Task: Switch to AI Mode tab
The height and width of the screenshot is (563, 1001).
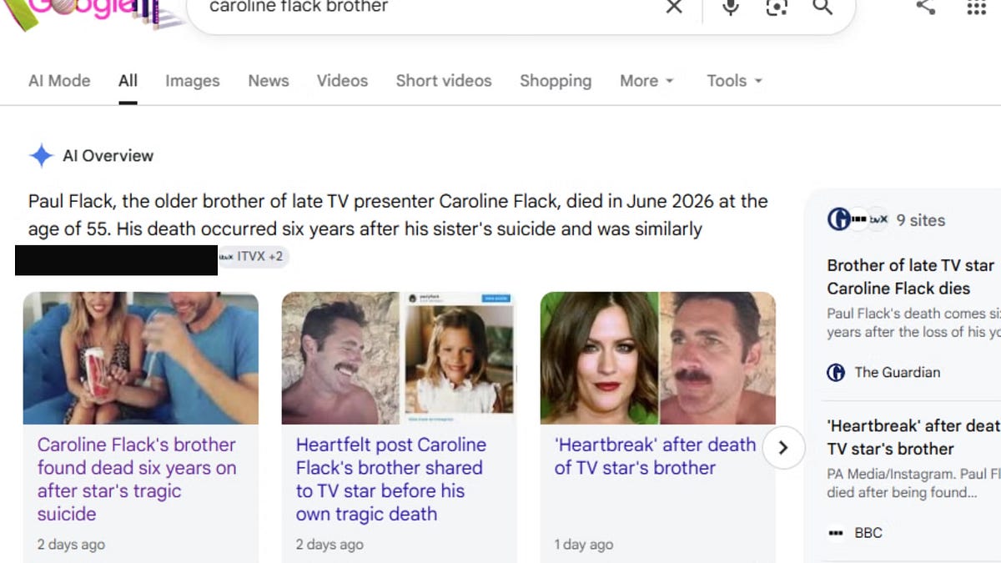Action: pos(59,81)
